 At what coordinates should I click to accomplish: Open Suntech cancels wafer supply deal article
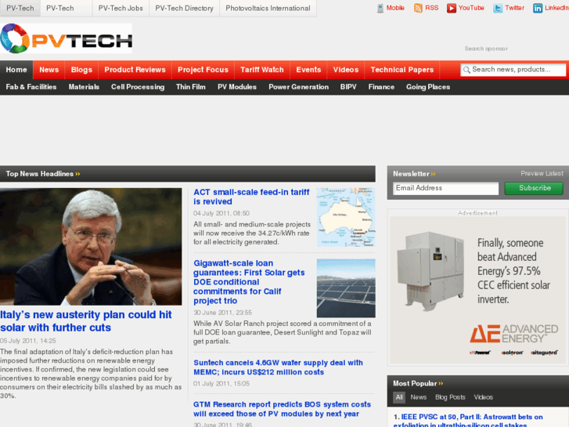click(x=278, y=367)
